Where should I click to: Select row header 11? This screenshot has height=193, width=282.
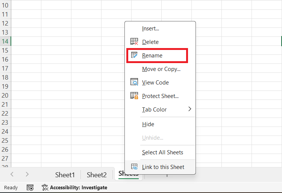5,14
